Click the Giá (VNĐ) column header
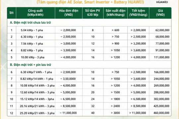Image resolution: width=179 pixels, height=119 pixels. tap(160, 13)
